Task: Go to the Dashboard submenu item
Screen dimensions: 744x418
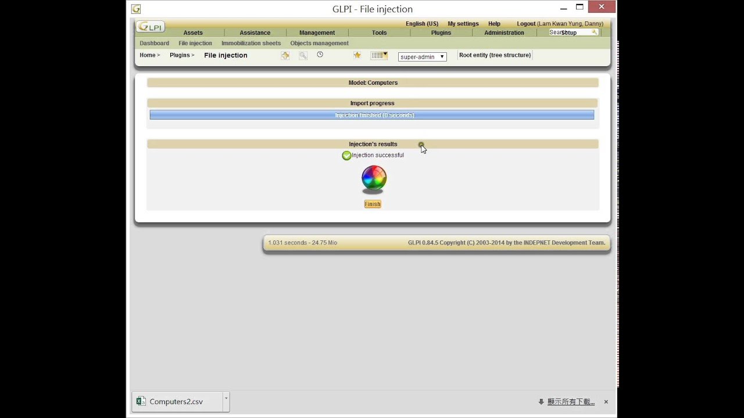Action: pyautogui.click(x=154, y=43)
